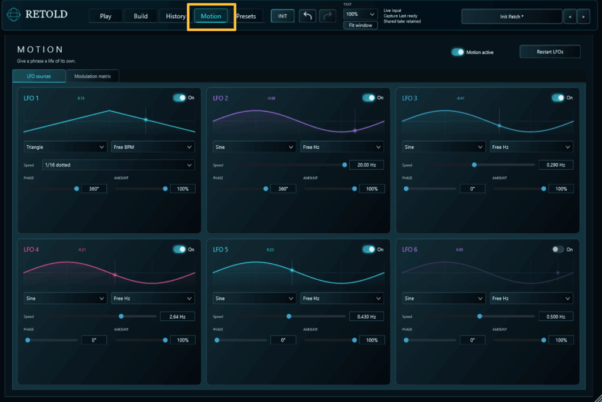Click the LFO 5 amount slider handle
This screenshot has width=602, height=402.
(354, 340)
